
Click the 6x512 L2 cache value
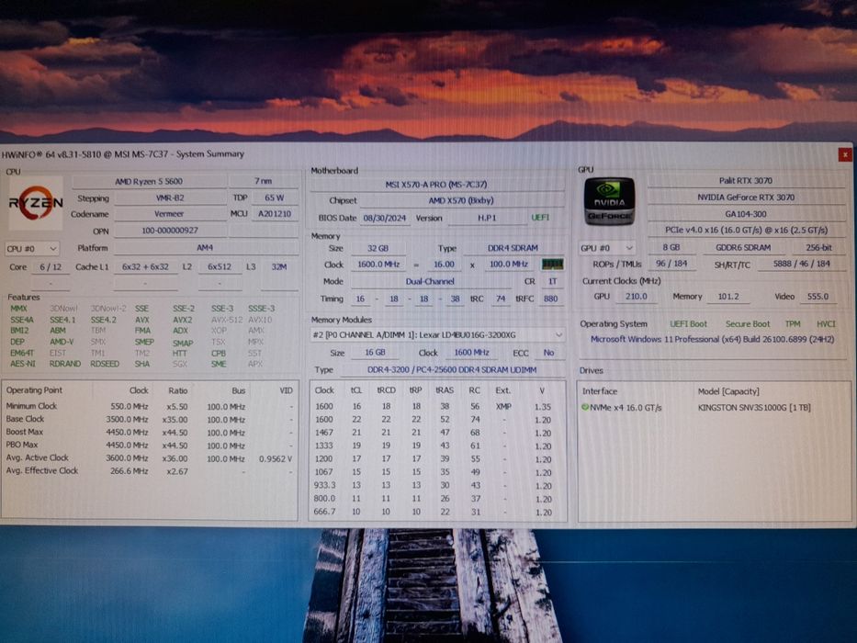pyautogui.click(x=220, y=266)
